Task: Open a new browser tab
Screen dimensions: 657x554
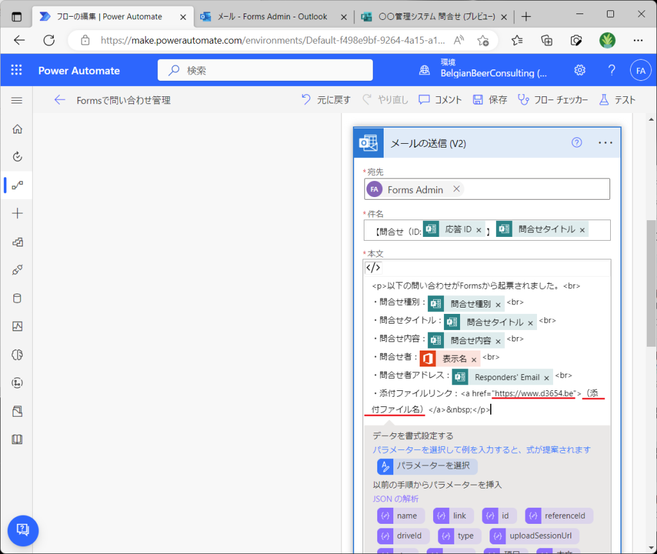Action: (x=526, y=17)
